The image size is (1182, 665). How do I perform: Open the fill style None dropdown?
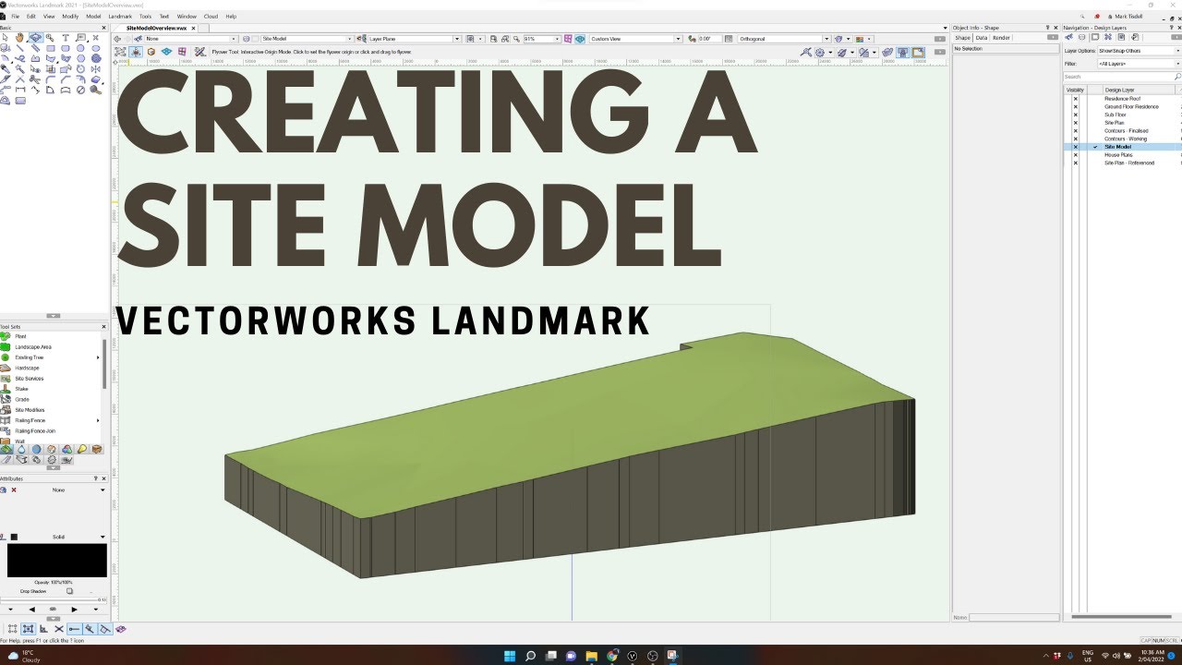[63, 490]
